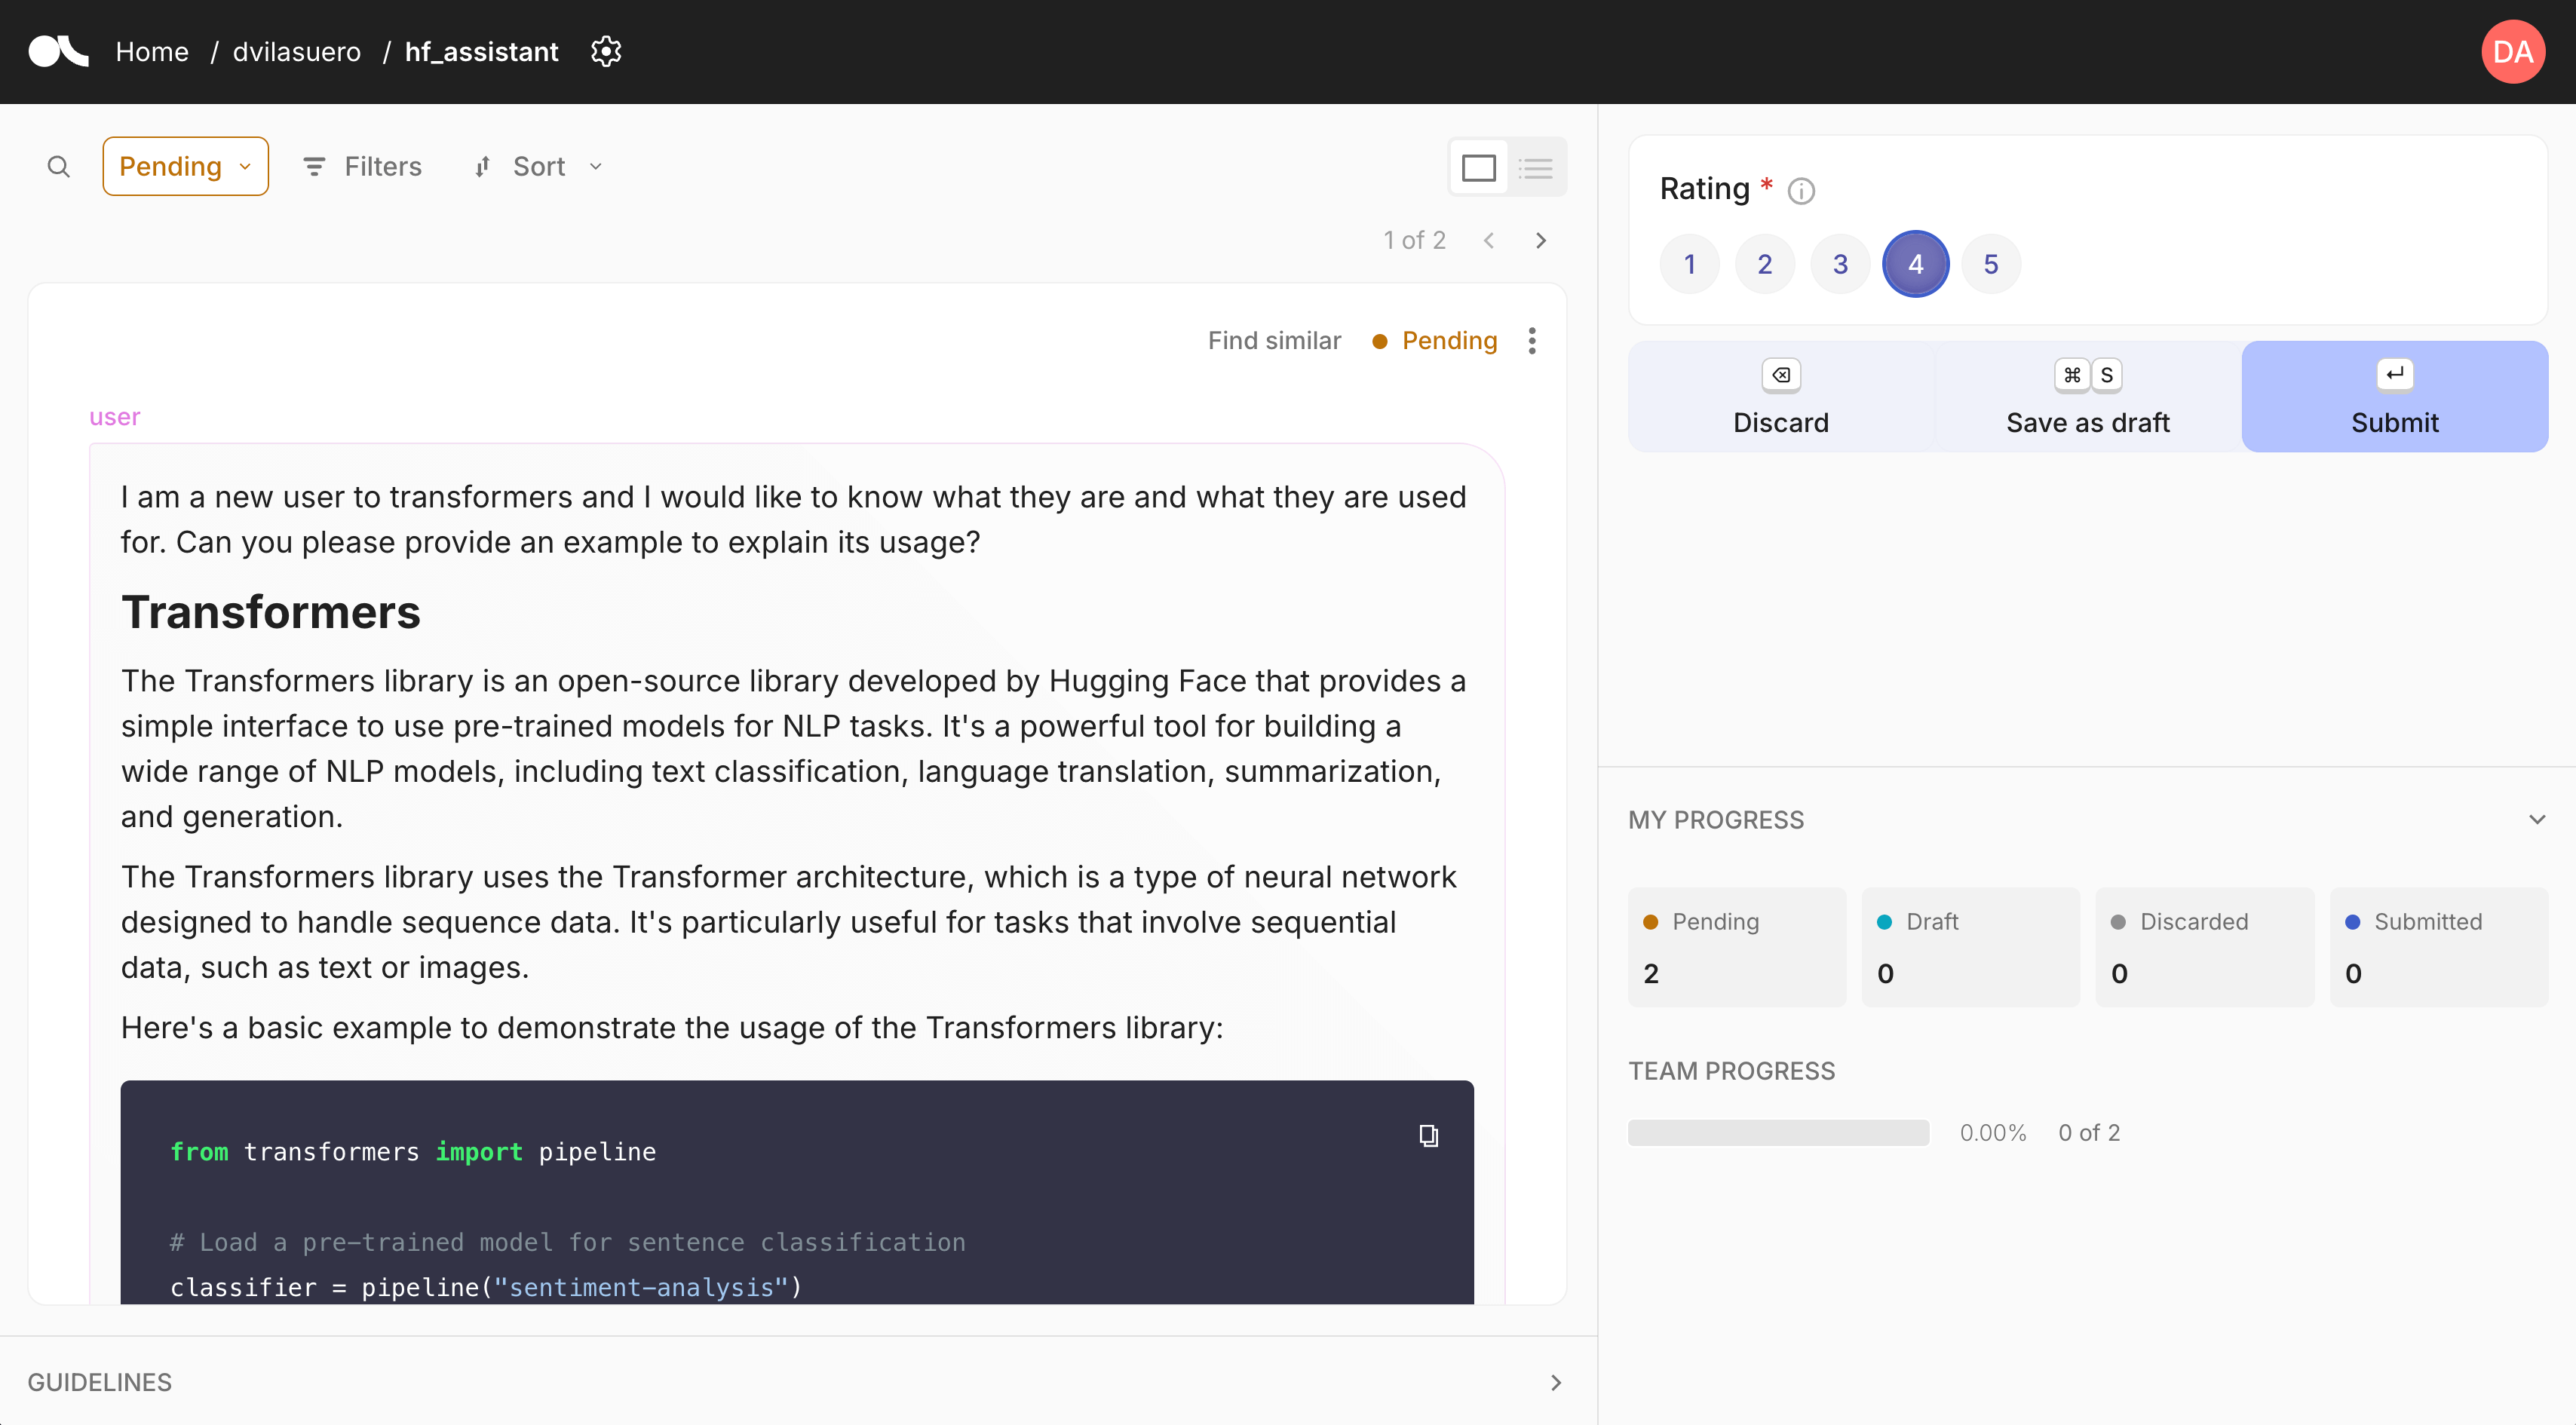
Task: Switch to bulk list view
Action: click(1535, 167)
